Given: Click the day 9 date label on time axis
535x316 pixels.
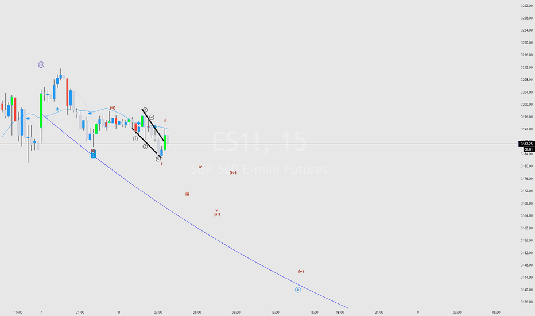Looking at the screenshot, I should (x=418, y=312).
